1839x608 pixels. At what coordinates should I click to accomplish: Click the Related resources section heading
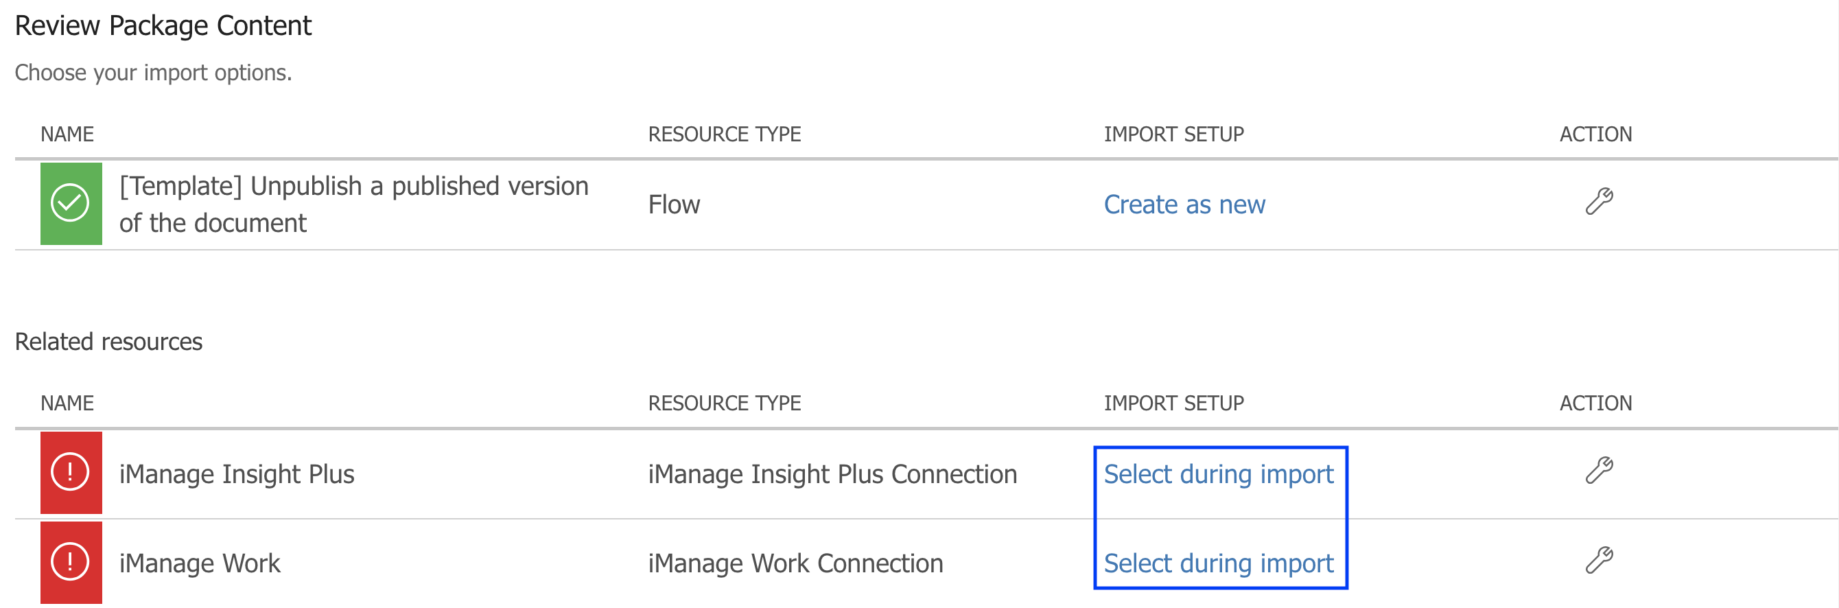[x=108, y=342]
